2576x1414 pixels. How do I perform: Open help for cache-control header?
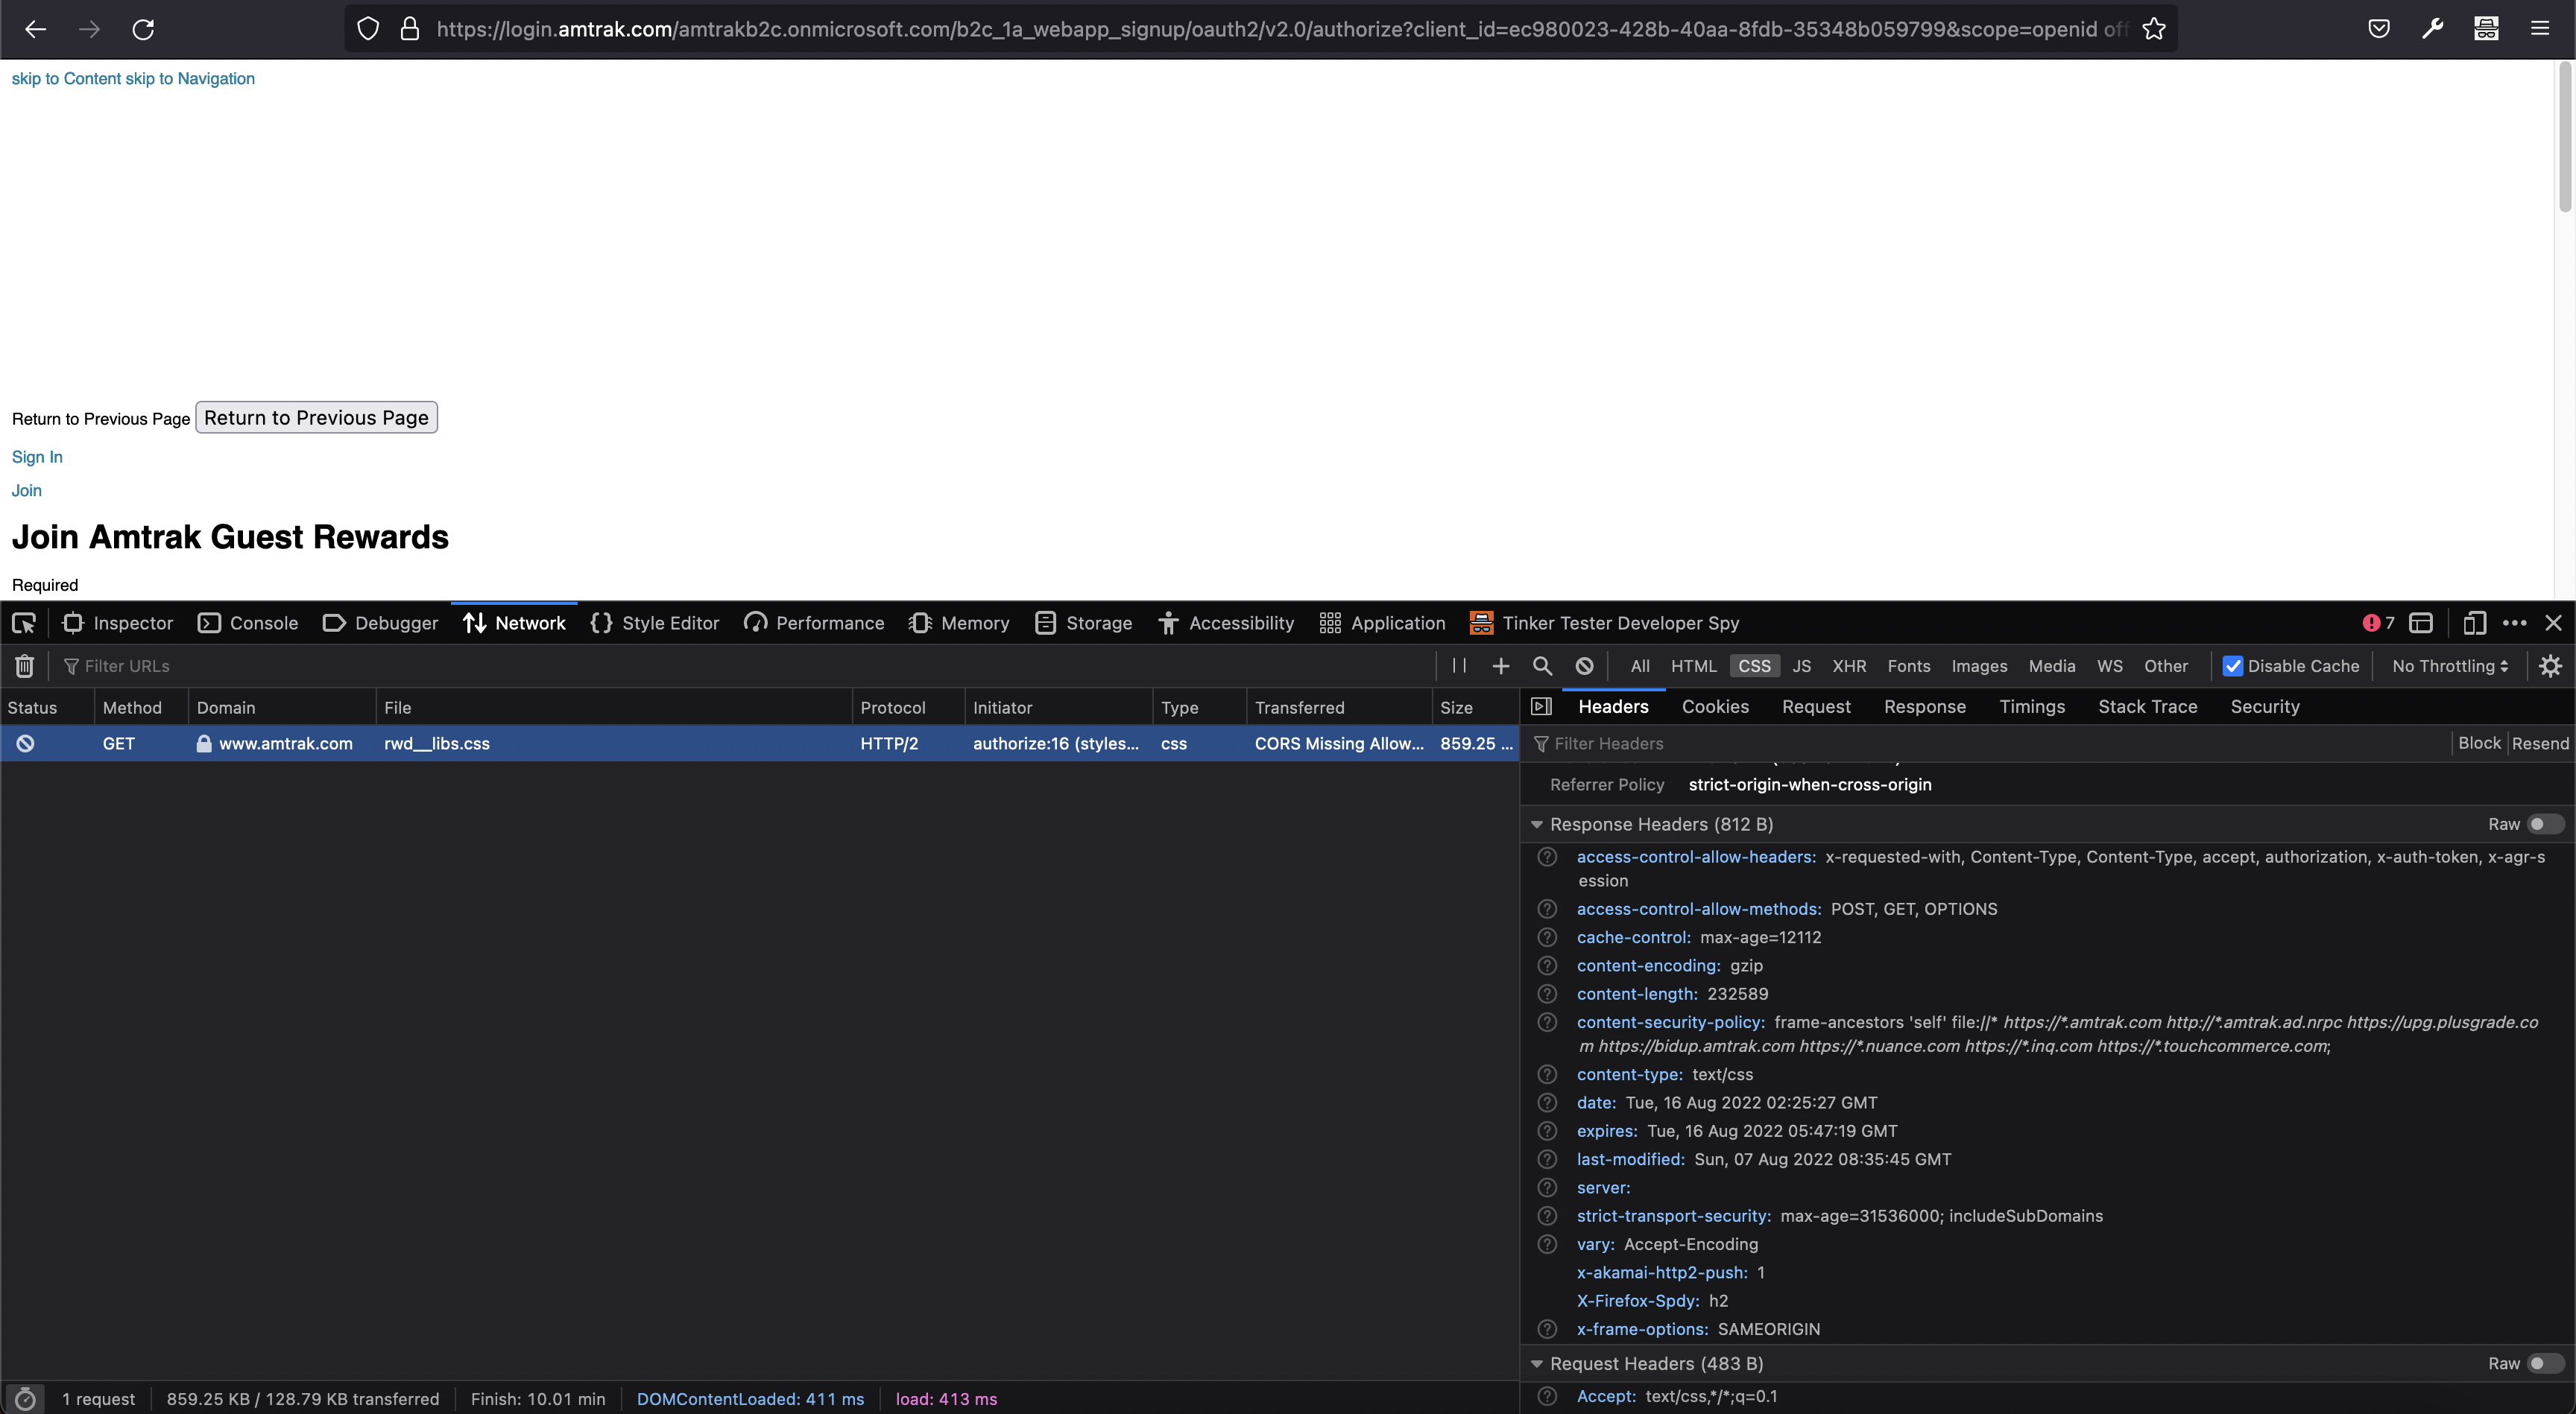[1547, 937]
